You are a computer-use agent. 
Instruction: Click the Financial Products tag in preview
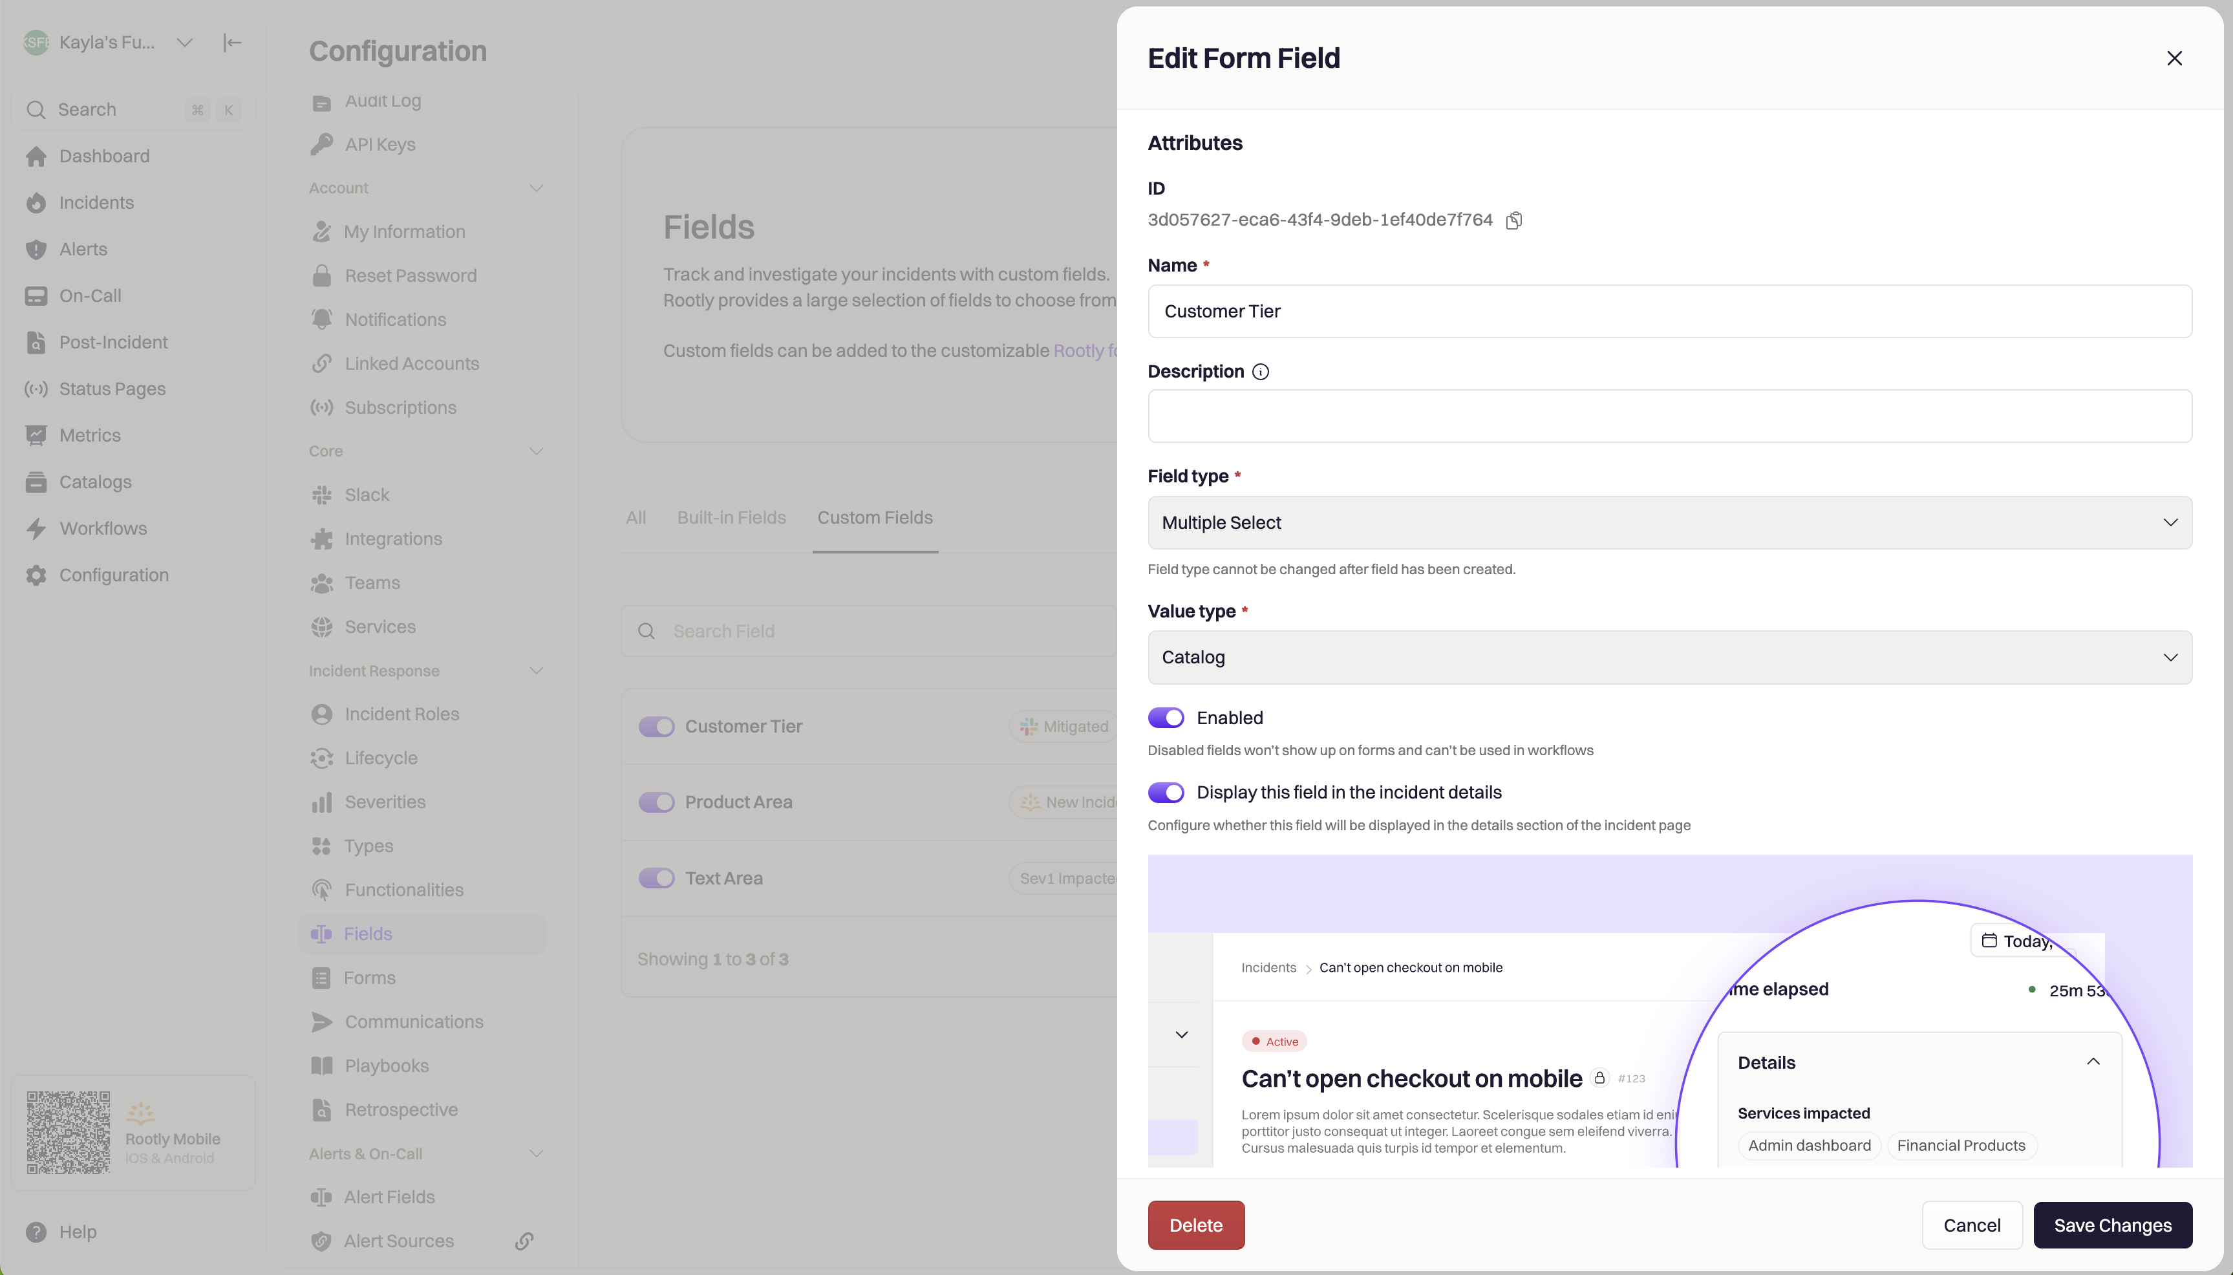click(1961, 1146)
